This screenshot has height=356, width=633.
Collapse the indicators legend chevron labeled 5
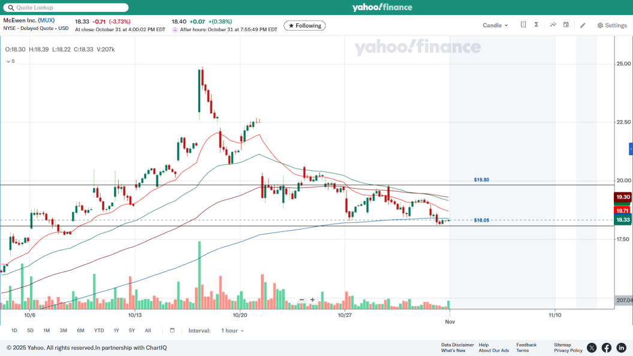coord(9,61)
